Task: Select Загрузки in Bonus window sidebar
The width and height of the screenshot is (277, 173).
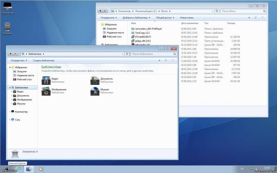Action: 110,29
